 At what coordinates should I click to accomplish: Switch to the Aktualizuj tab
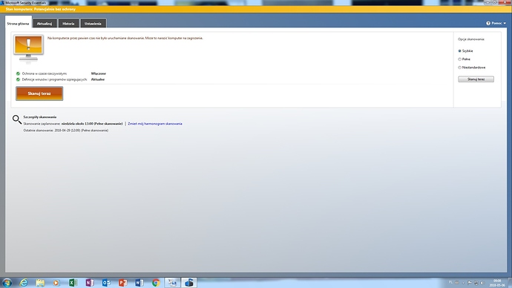pyautogui.click(x=45, y=23)
